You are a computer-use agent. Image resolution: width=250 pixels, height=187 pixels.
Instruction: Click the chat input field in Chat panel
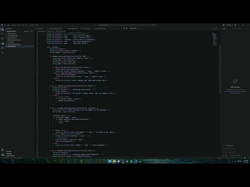235,149
